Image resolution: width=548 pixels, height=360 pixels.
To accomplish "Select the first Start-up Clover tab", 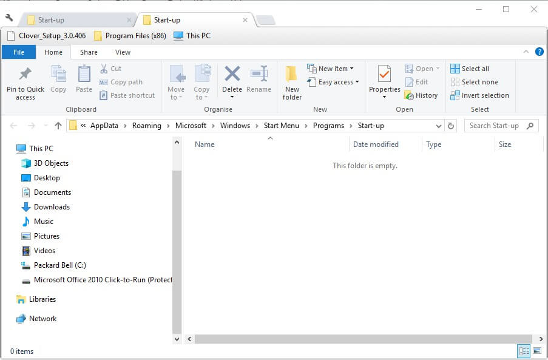I will coord(76,20).
